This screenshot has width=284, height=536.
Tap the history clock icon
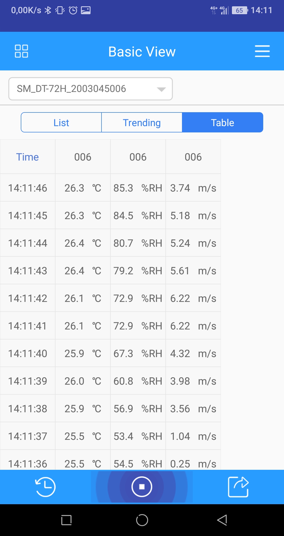[x=45, y=487]
